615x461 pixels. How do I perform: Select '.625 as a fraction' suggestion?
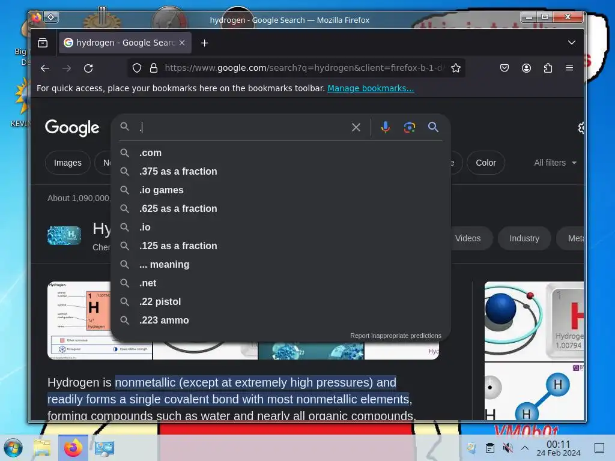coord(281,208)
